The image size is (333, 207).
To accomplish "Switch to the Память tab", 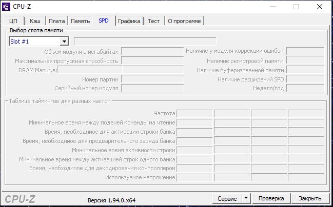I will [80, 21].
